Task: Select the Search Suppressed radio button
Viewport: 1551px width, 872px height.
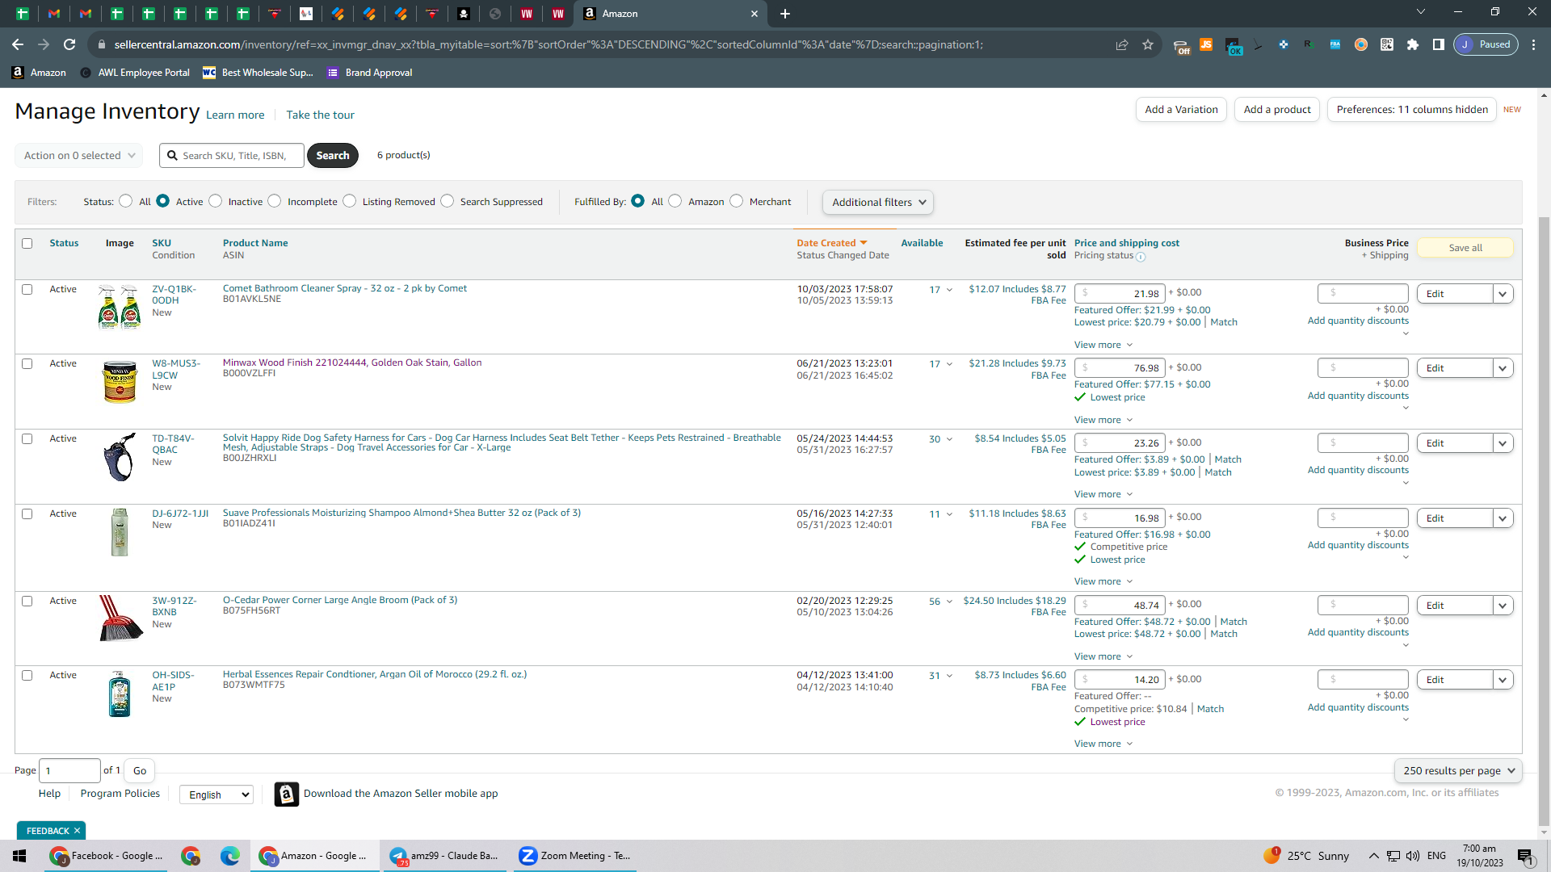Action: (447, 201)
